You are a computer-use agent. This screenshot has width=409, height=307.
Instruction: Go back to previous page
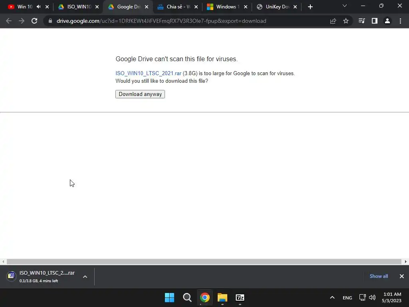9,21
